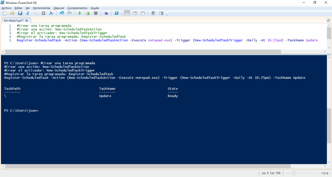The width and height of the screenshot is (332, 177).
Task: Click line 1 comment '#Crear una tarea programada'
Action: 44,26
